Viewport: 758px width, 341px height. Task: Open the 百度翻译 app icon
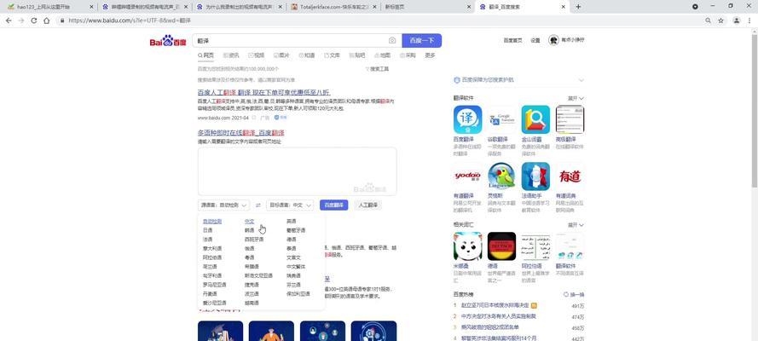click(467, 119)
